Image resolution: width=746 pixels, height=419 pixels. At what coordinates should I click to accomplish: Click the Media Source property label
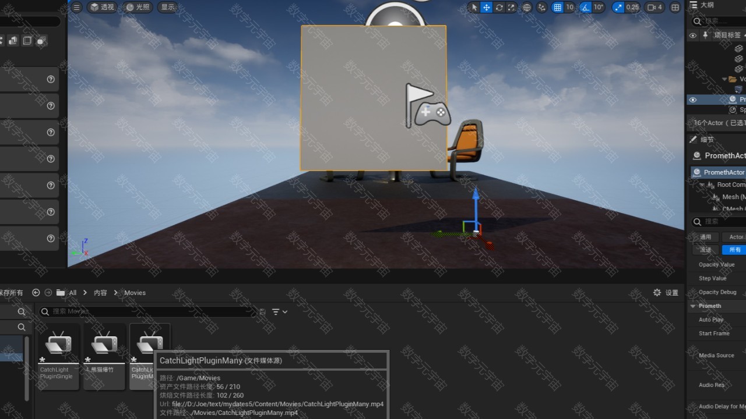[716, 356]
